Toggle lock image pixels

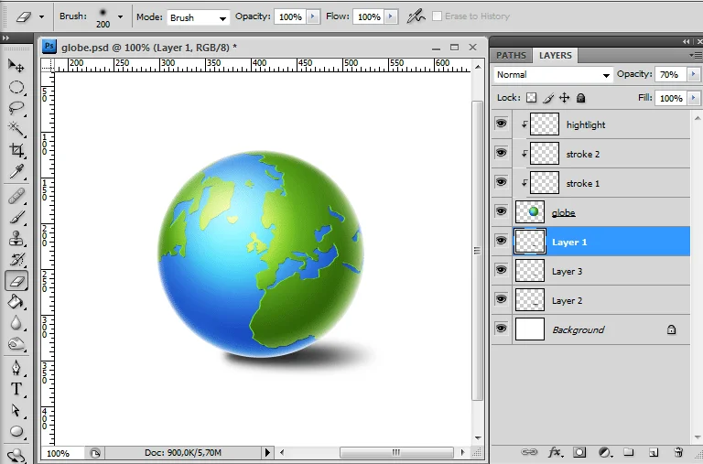pos(548,98)
